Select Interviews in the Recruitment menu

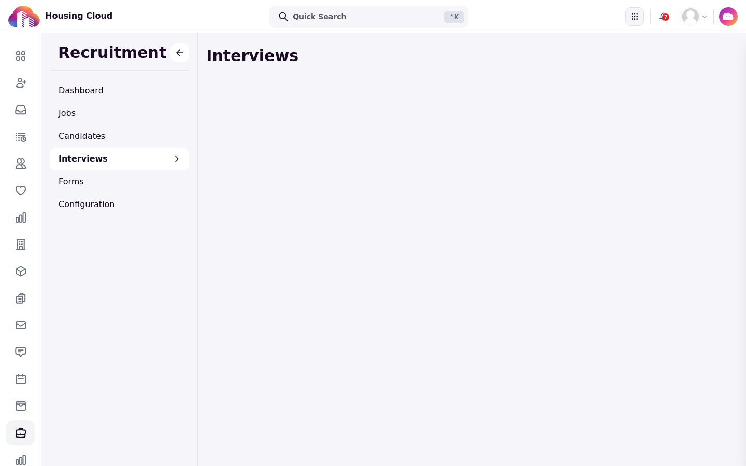[119, 159]
